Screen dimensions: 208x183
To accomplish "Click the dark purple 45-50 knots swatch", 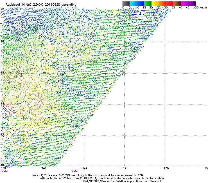I will (x=192, y=3).
